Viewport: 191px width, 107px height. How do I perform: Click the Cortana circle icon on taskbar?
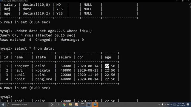point(52,104)
